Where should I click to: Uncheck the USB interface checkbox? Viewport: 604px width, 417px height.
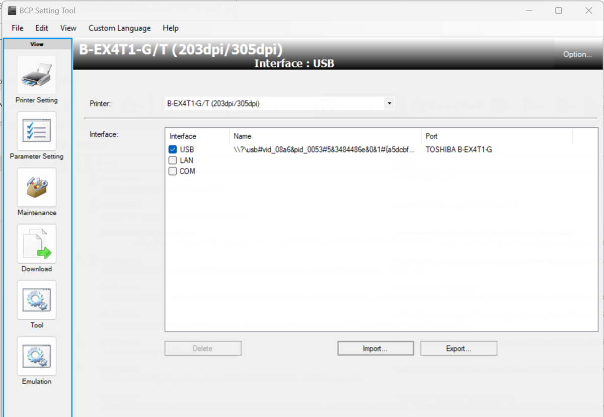coord(173,149)
